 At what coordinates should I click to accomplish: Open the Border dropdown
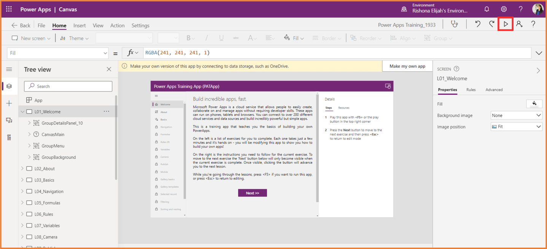[x=326, y=38]
